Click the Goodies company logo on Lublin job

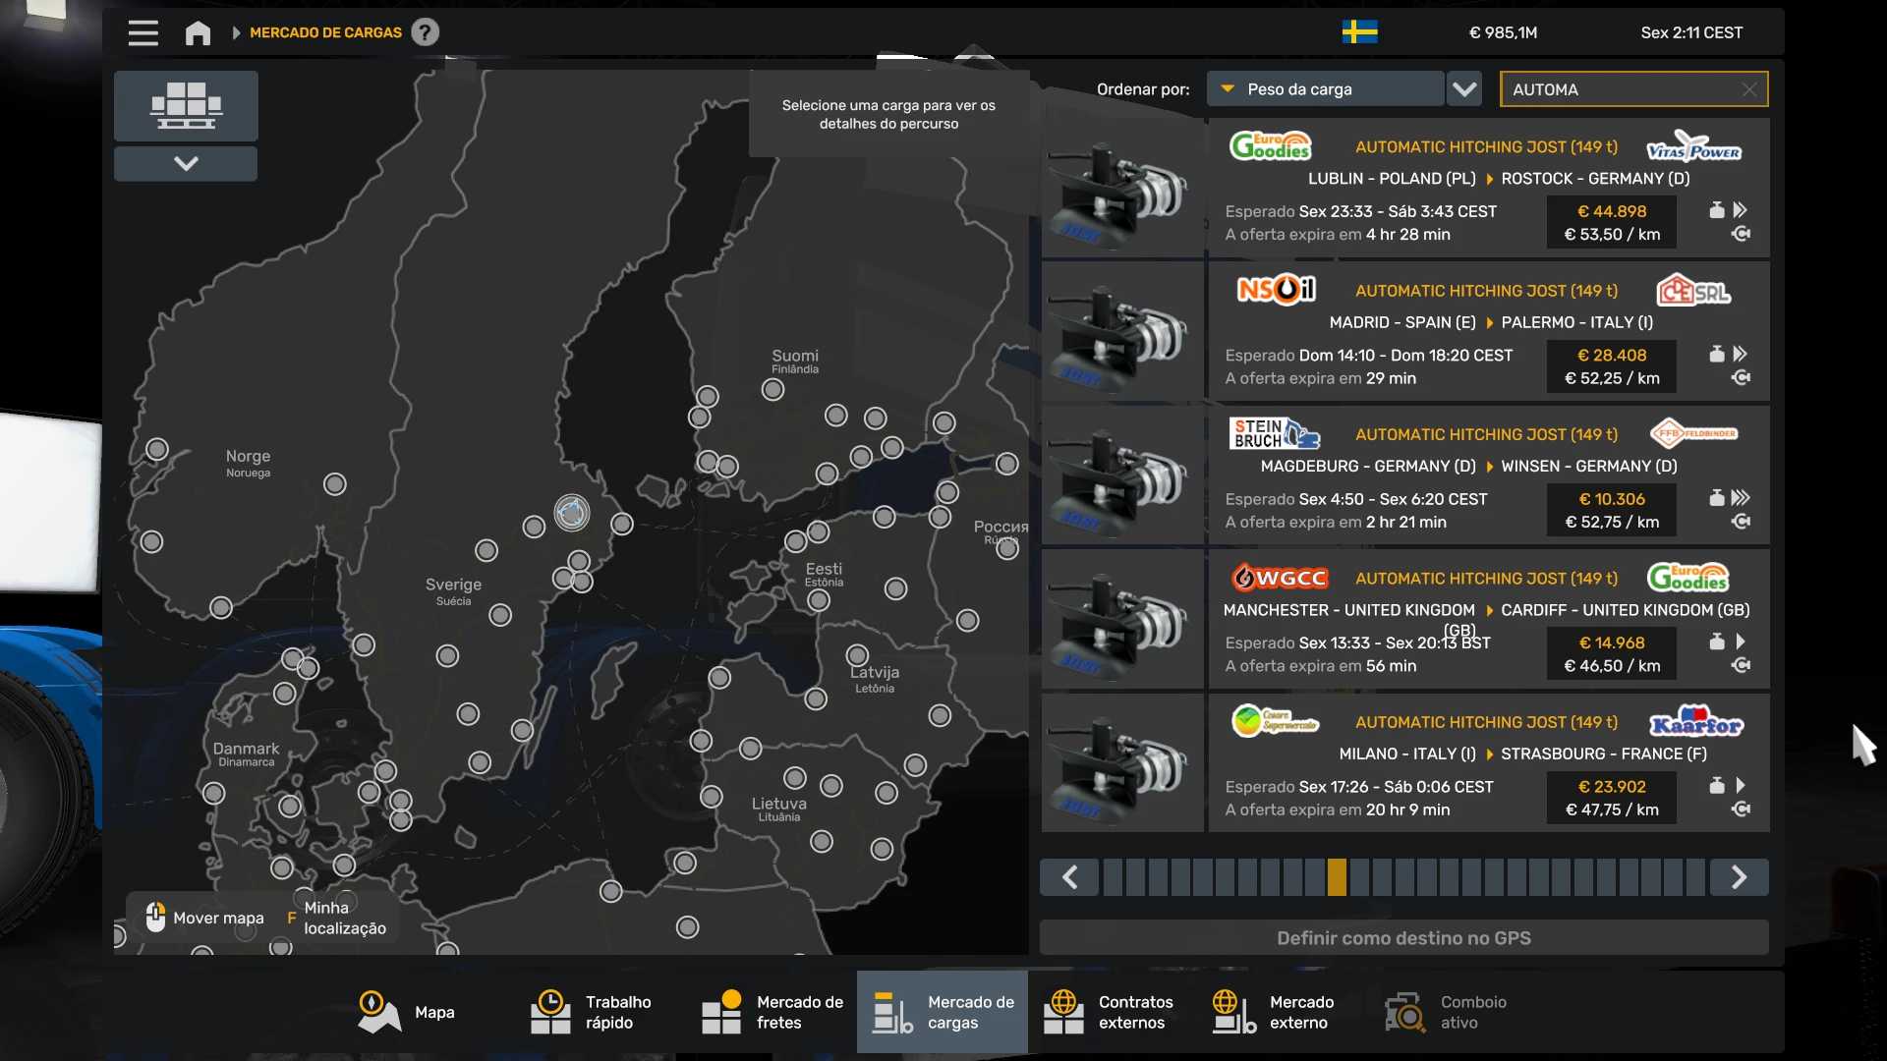point(1270,147)
